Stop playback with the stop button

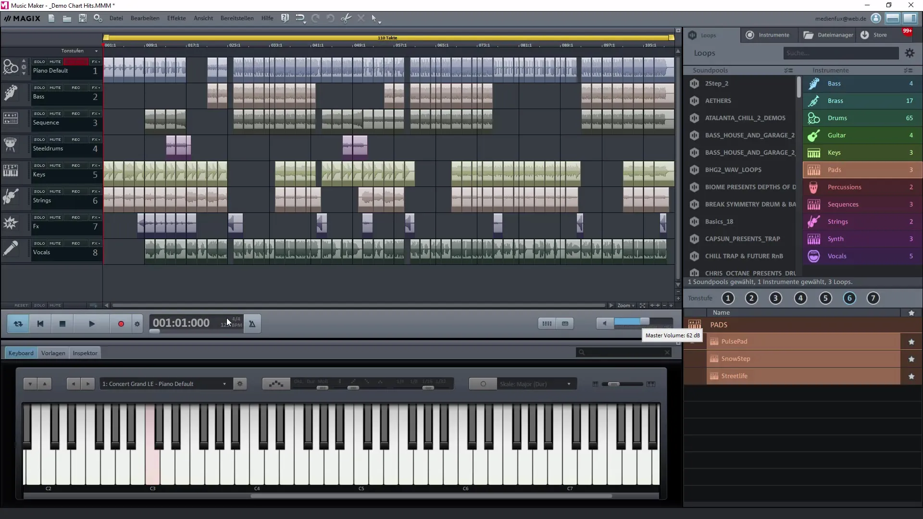[62, 324]
